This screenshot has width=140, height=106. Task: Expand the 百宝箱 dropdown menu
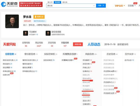point(132,6)
